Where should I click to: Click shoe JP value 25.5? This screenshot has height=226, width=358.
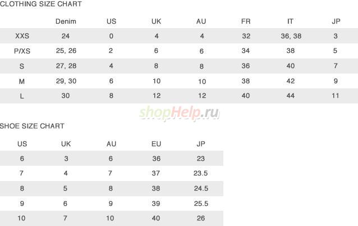pos(201,204)
